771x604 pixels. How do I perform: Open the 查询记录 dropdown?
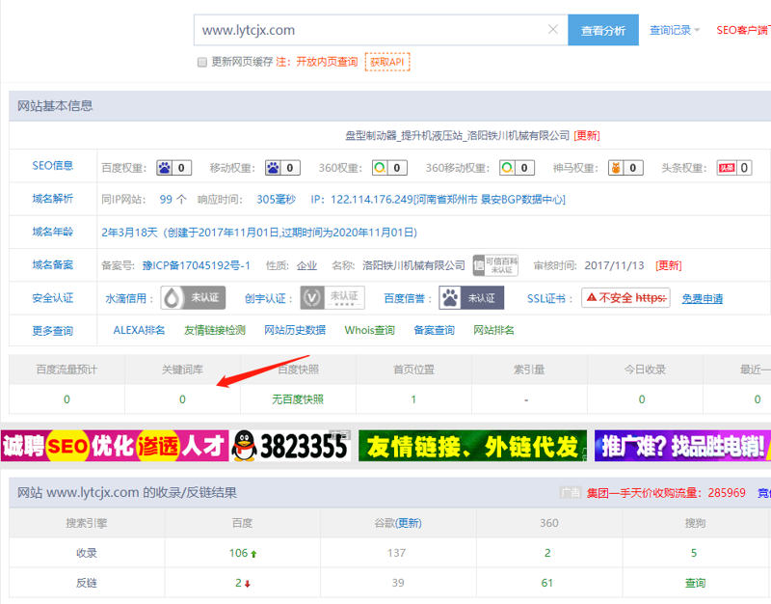coord(674,30)
